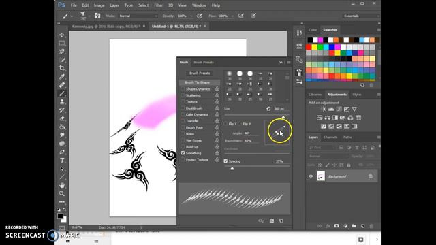436x245 pixels.
Task: Create a new layer in Layers panel
Action: [x=362, y=226]
